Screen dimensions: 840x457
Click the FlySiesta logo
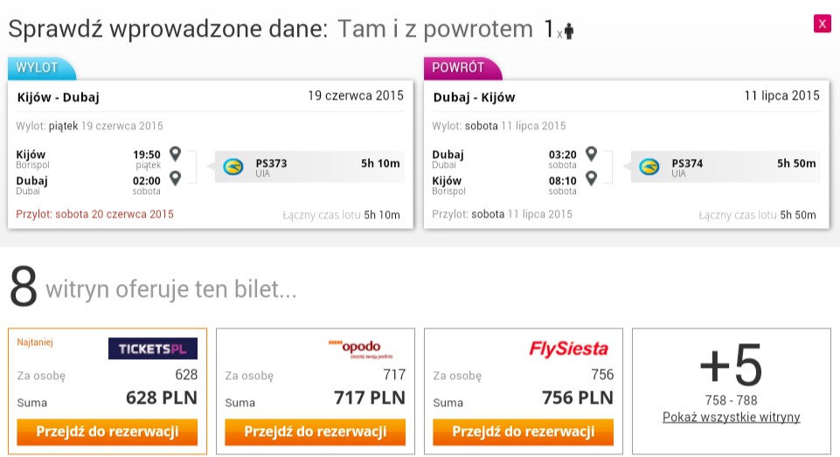pyautogui.click(x=568, y=349)
